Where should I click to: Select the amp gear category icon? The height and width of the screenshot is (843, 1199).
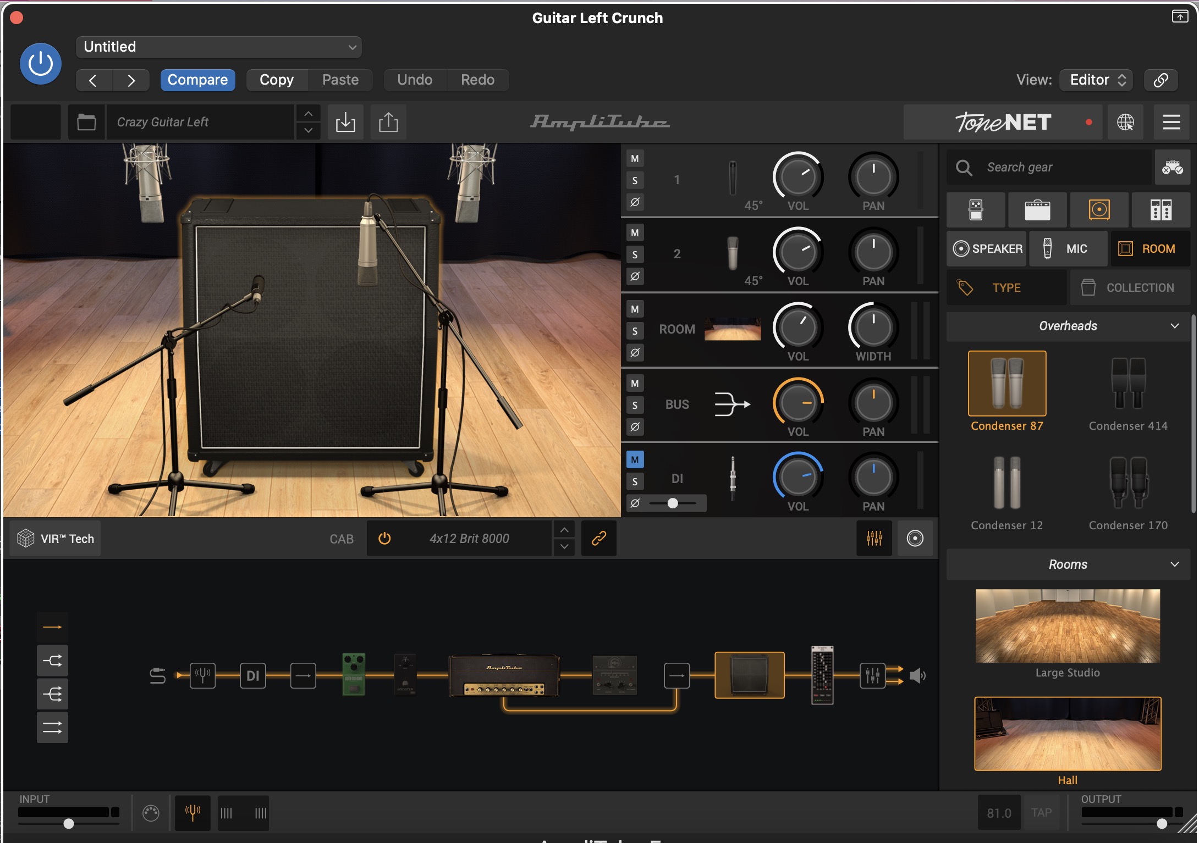[1037, 210]
